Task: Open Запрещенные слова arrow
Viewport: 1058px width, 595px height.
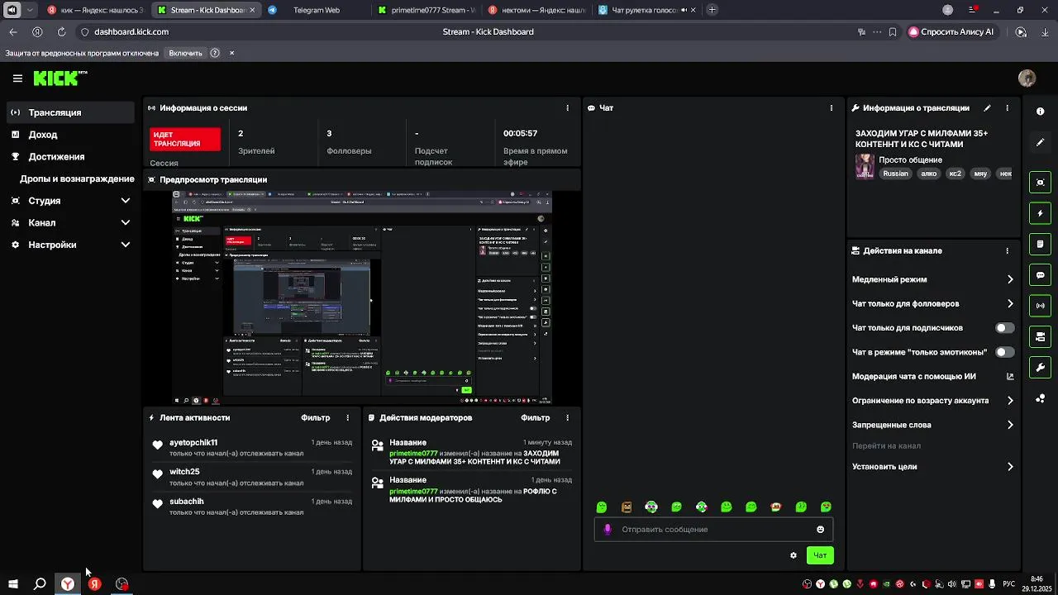Action: tap(1010, 426)
